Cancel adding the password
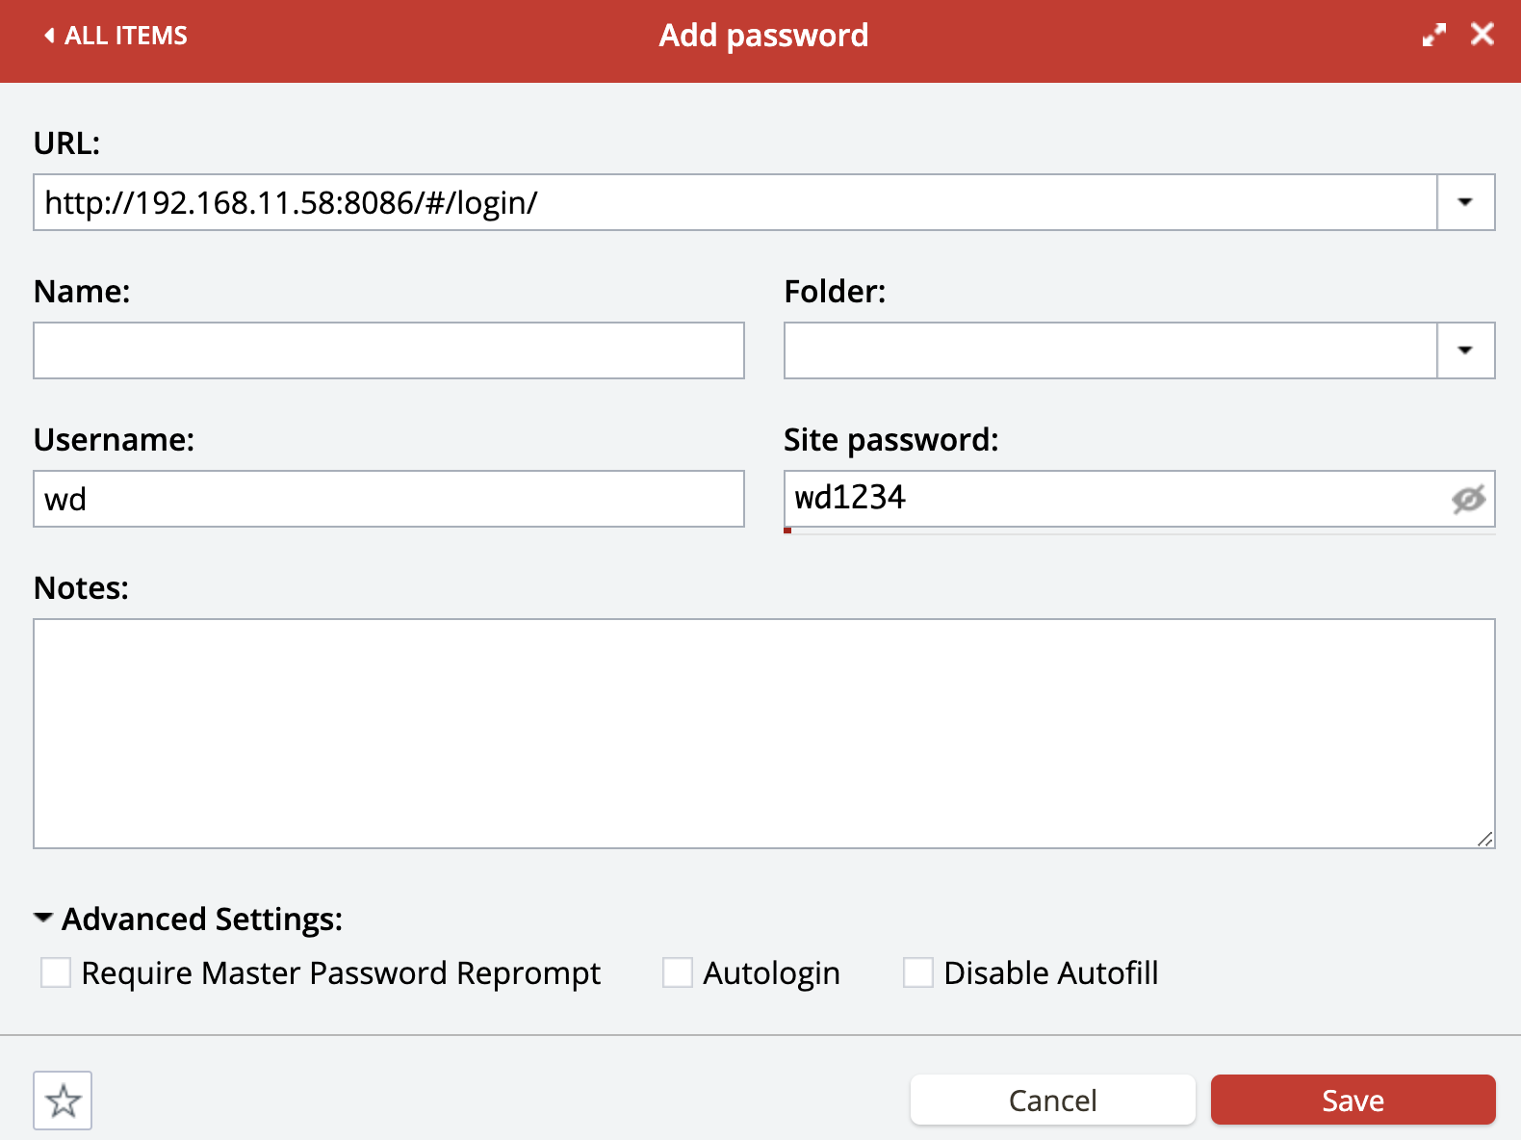Image resolution: width=1521 pixels, height=1140 pixels. (x=1052, y=1100)
